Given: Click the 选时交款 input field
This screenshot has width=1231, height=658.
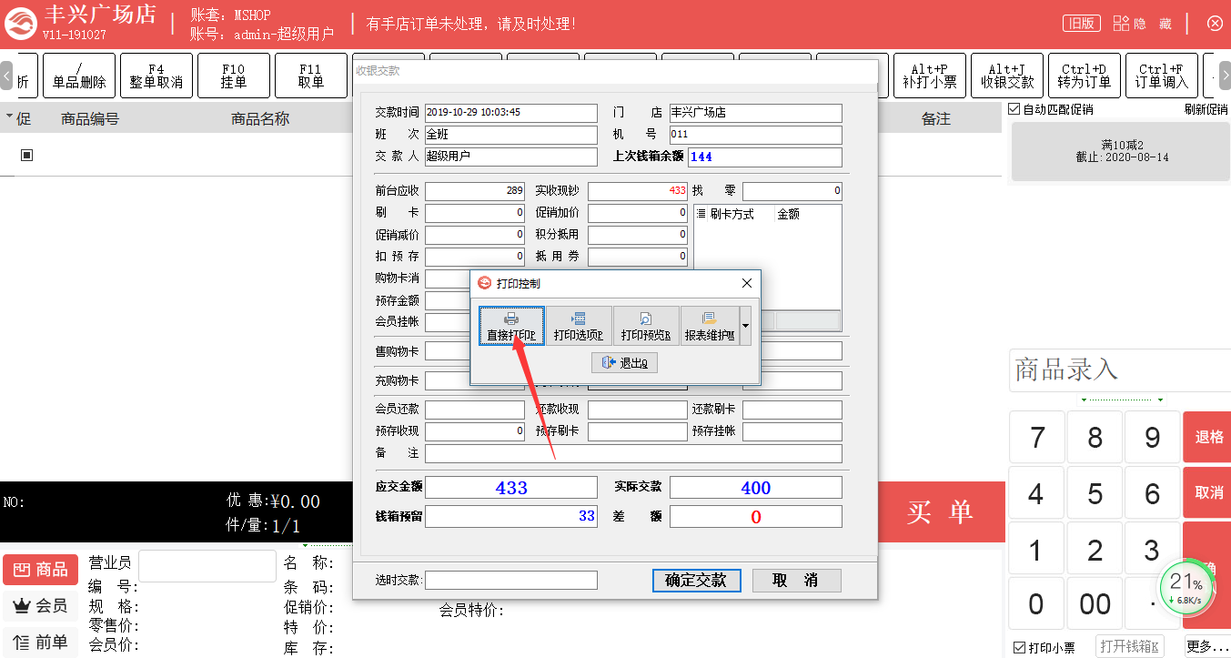Looking at the screenshot, I should click(x=511, y=580).
